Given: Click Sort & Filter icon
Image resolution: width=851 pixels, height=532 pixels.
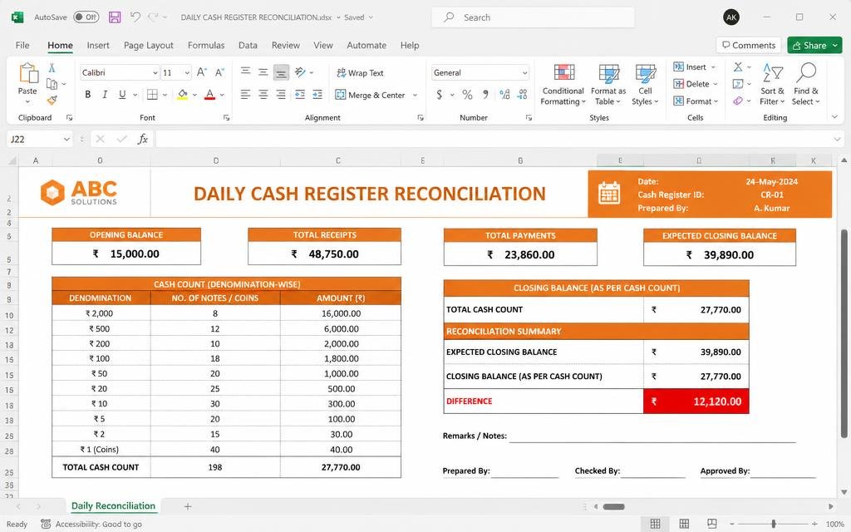Looking at the screenshot, I should tap(772, 73).
